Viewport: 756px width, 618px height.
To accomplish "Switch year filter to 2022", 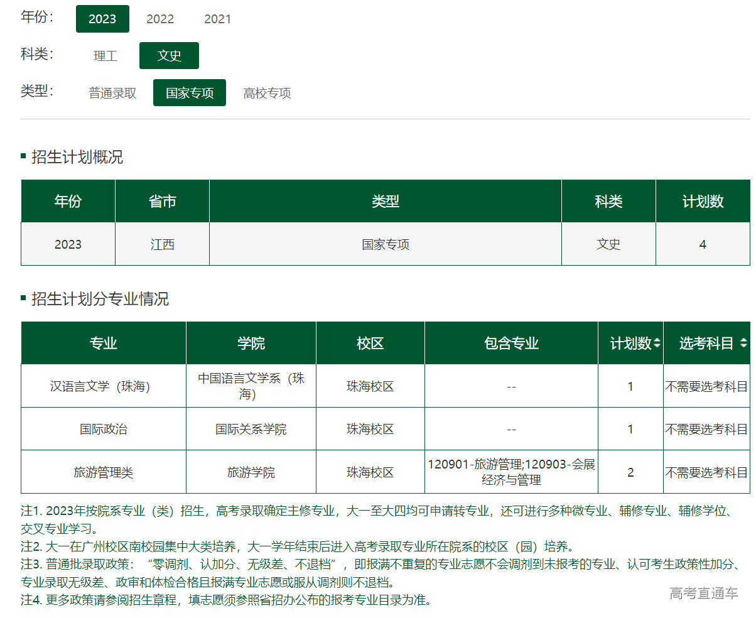I will click(160, 19).
